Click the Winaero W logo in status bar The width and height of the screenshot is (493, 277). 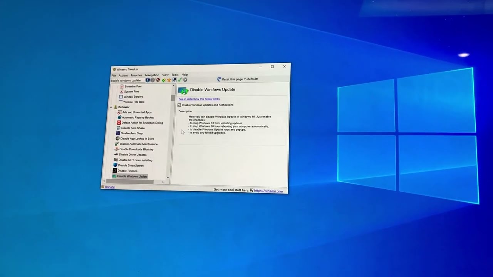coord(252,190)
